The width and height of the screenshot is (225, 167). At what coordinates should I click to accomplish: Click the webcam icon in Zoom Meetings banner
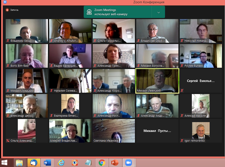tap(89, 12)
